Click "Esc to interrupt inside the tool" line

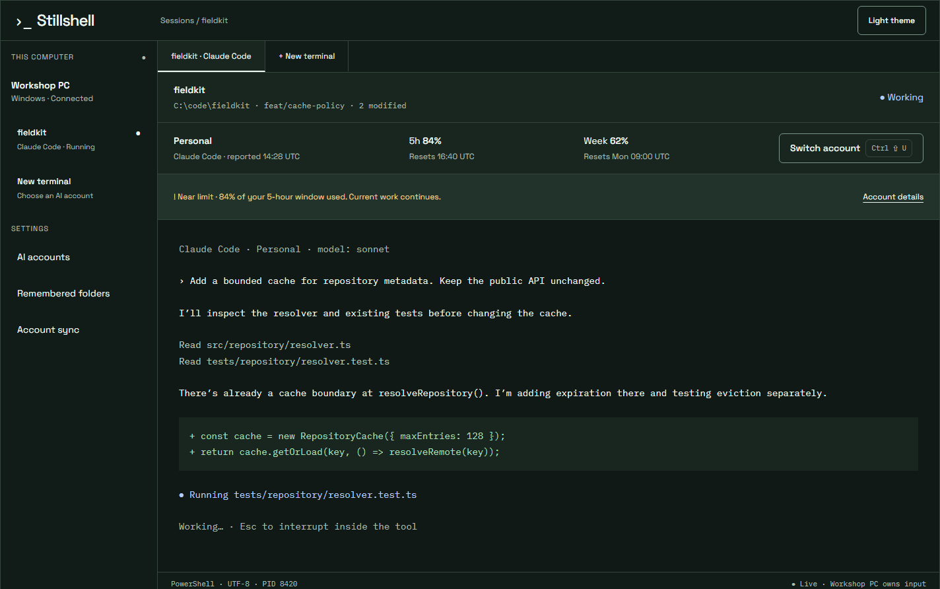(x=328, y=526)
